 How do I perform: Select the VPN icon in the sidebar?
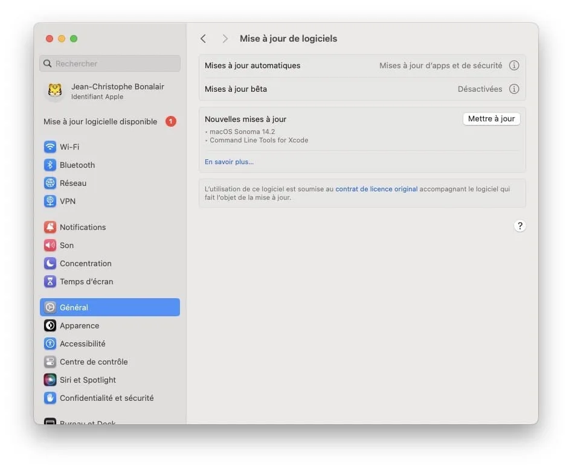50,201
